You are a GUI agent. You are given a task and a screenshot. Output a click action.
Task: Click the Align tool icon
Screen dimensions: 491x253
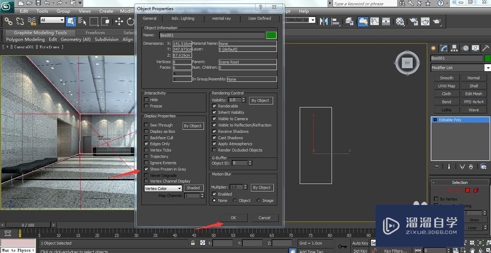(x=336, y=21)
